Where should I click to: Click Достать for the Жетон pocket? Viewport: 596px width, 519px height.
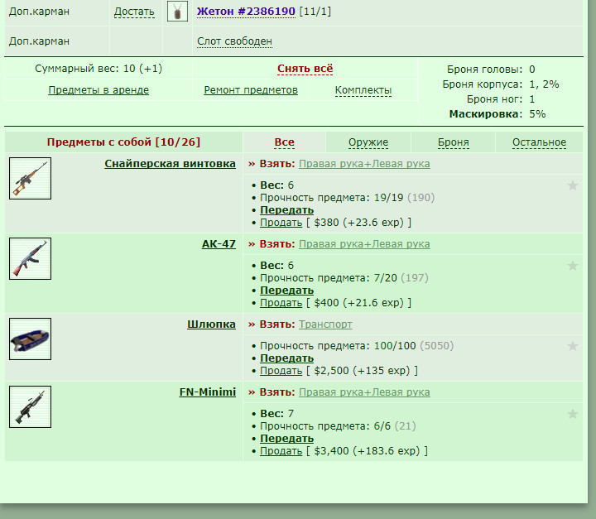[x=134, y=12]
